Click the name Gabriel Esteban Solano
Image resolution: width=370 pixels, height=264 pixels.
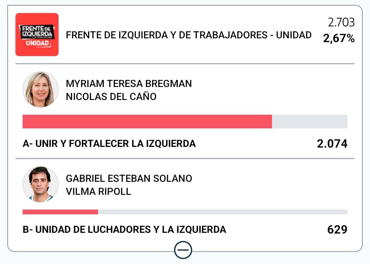[129, 178]
